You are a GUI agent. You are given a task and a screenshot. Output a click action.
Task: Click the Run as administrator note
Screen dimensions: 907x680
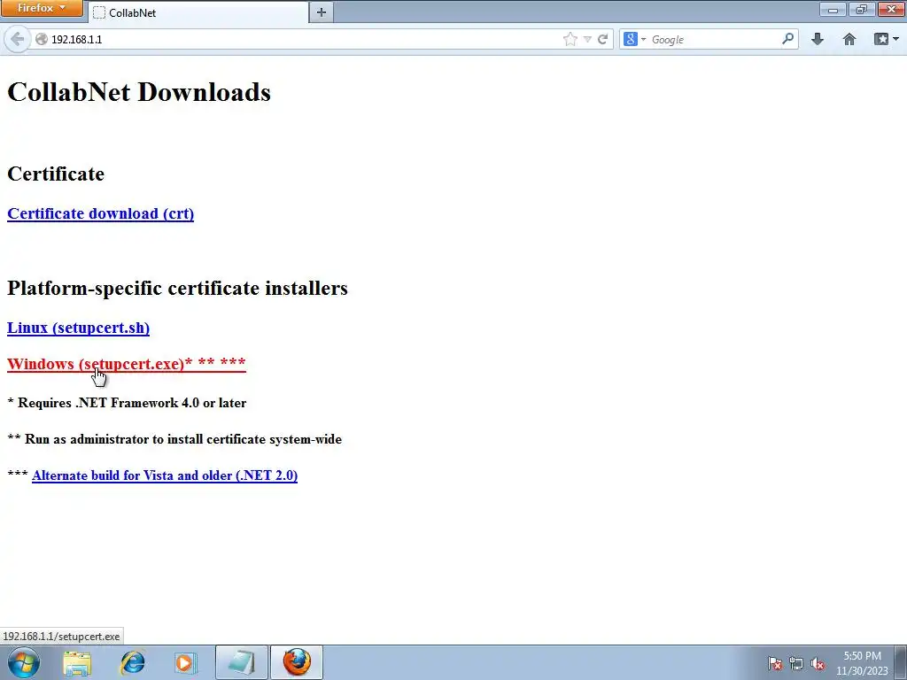point(174,439)
